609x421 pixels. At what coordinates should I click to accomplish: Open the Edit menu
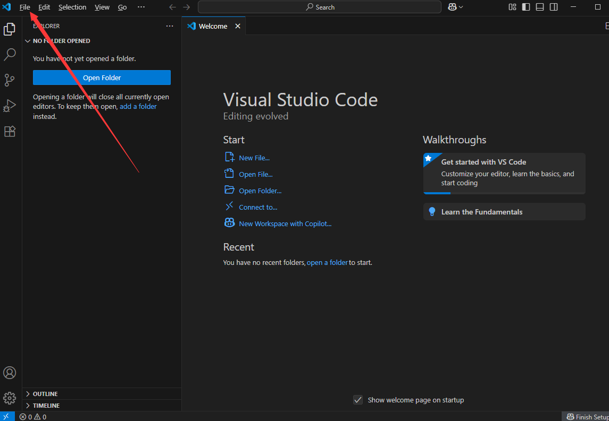click(x=44, y=7)
